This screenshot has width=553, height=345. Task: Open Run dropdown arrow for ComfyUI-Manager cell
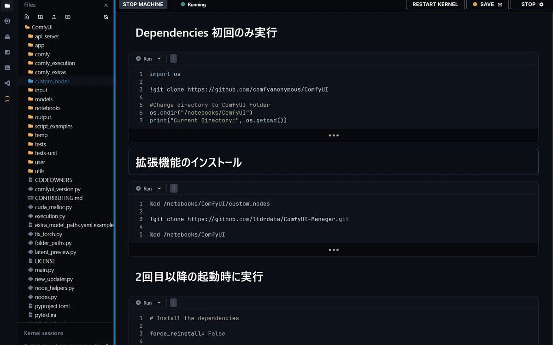click(x=159, y=188)
